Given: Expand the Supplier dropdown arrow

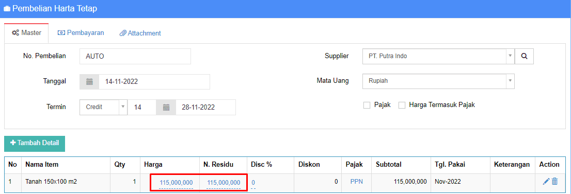Looking at the screenshot, I should [x=510, y=56].
